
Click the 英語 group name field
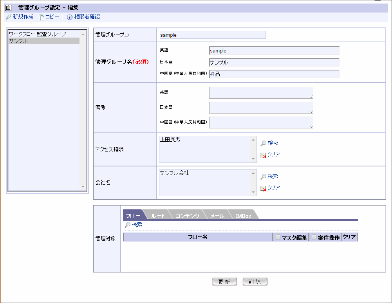[274, 51]
